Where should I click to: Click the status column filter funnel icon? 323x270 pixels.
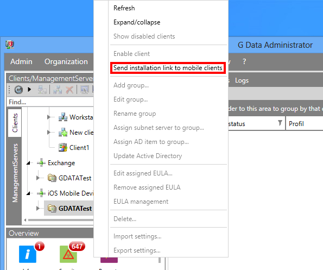pos(280,123)
